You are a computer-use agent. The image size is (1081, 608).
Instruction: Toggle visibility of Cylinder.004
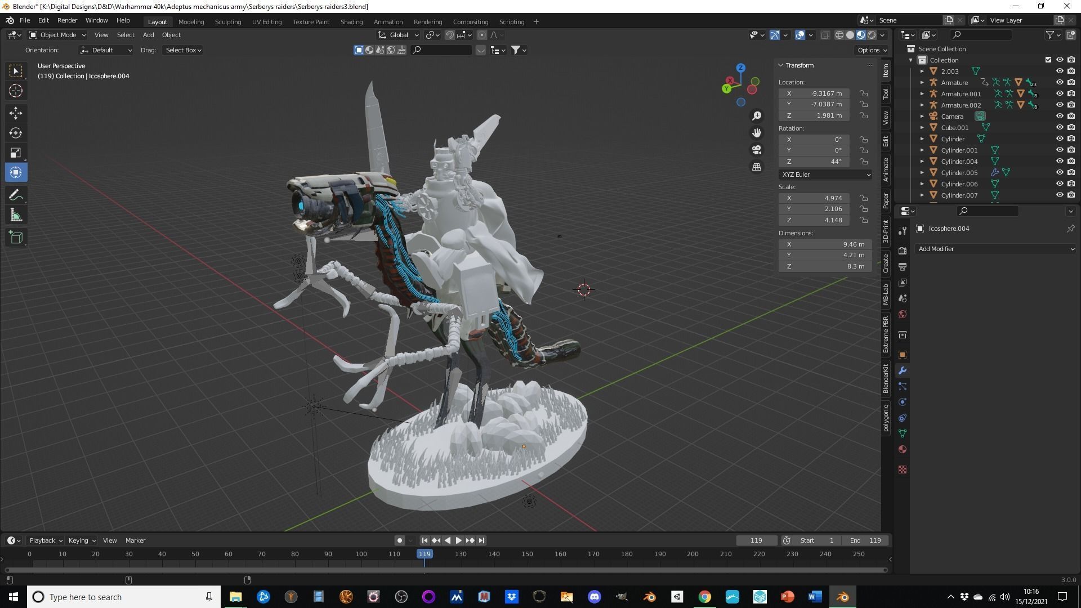coord(1060,162)
